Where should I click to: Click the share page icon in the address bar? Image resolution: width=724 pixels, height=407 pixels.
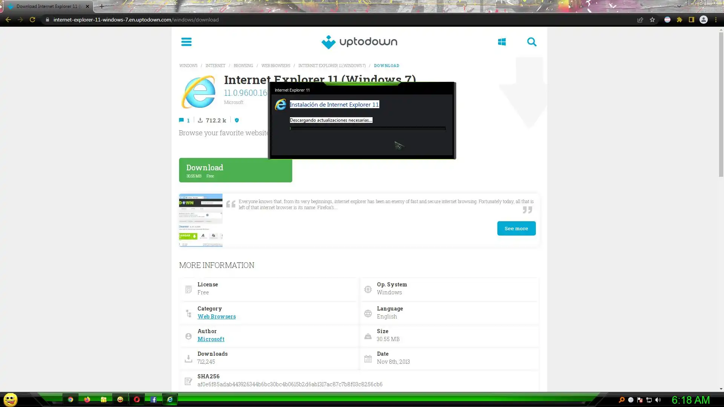(x=640, y=20)
